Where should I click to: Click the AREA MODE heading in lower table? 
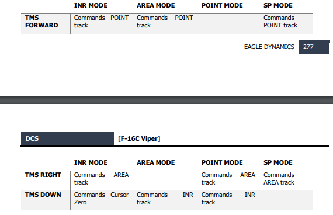click(x=155, y=162)
